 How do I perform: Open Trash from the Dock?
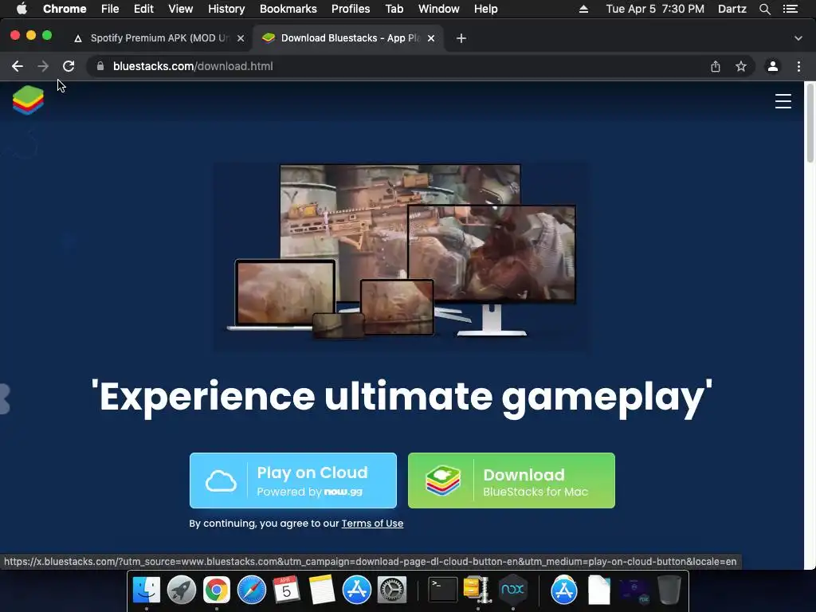[x=669, y=590]
